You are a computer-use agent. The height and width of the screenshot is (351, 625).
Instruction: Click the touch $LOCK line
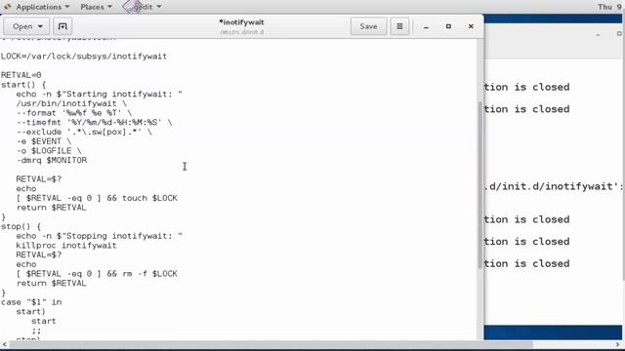[97, 198]
